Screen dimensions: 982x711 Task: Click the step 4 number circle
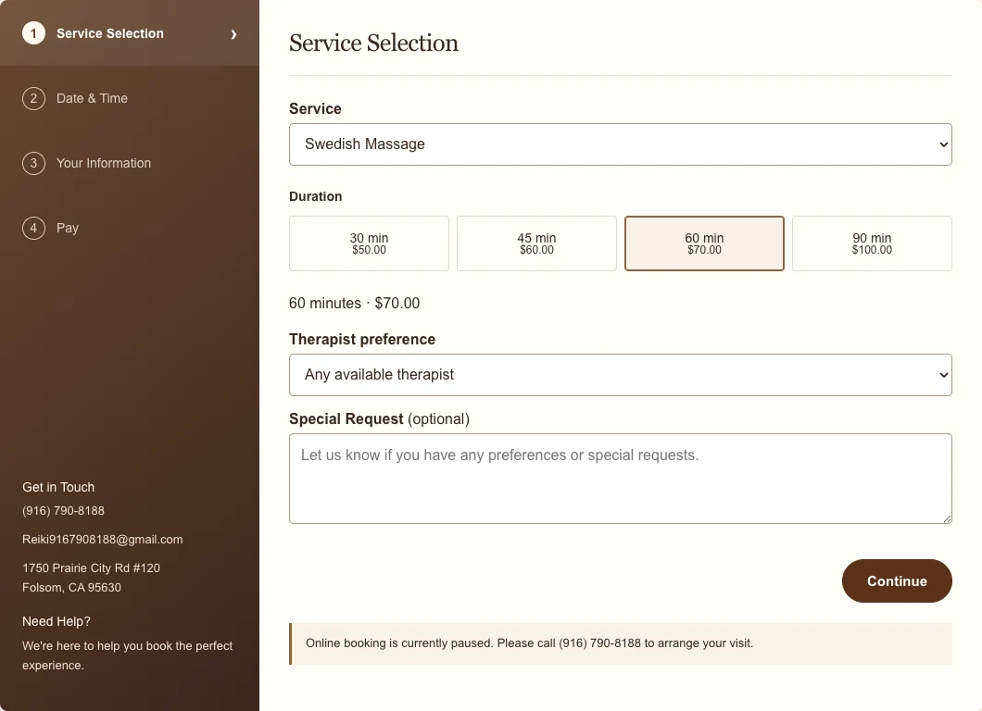[34, 228]
